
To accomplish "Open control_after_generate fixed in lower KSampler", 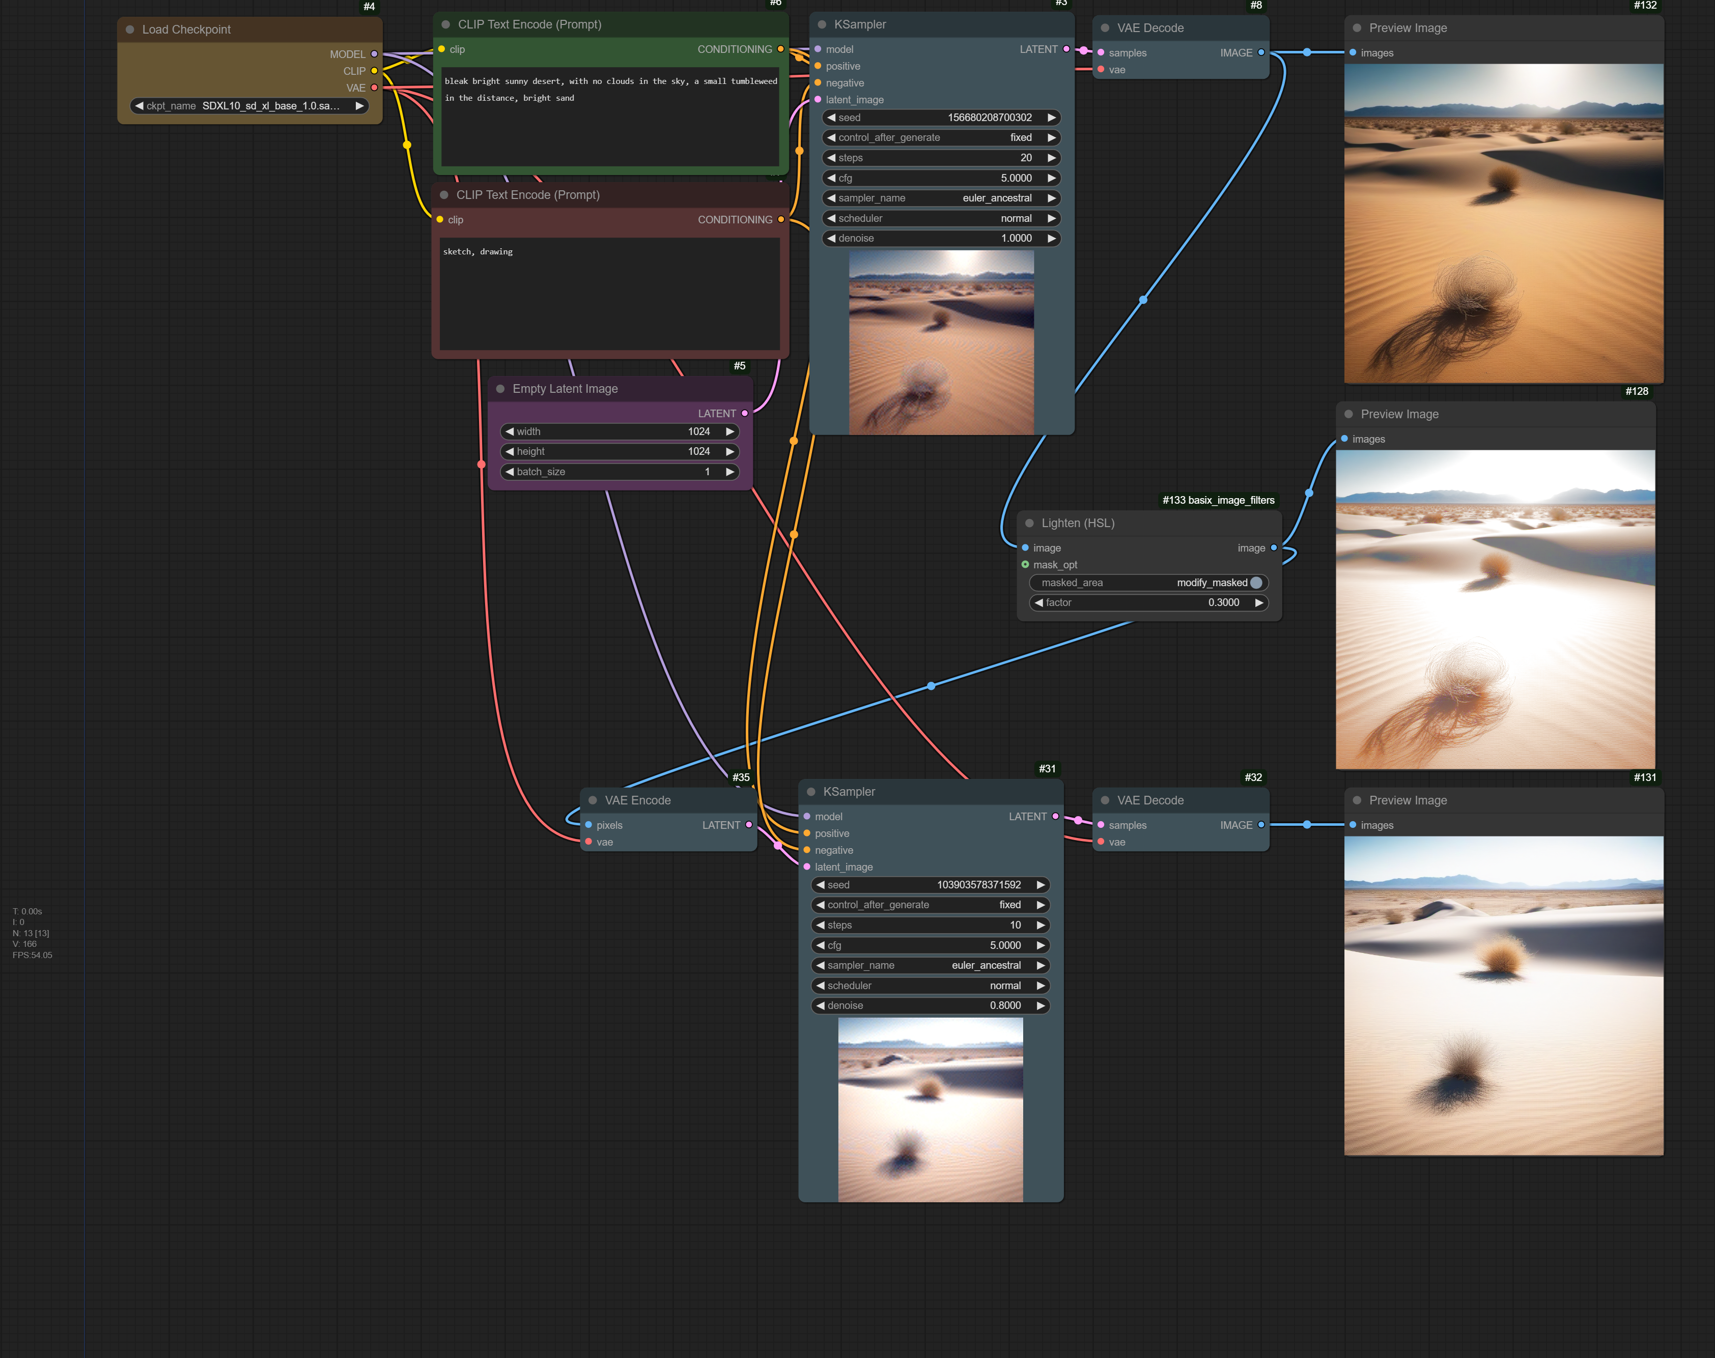I will (930, 905).
